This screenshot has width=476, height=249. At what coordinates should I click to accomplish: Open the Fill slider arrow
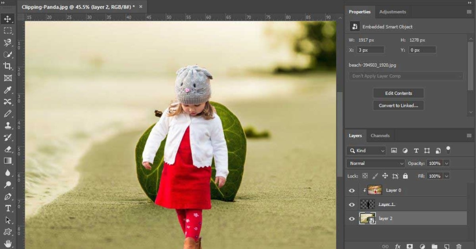point(447,176)
